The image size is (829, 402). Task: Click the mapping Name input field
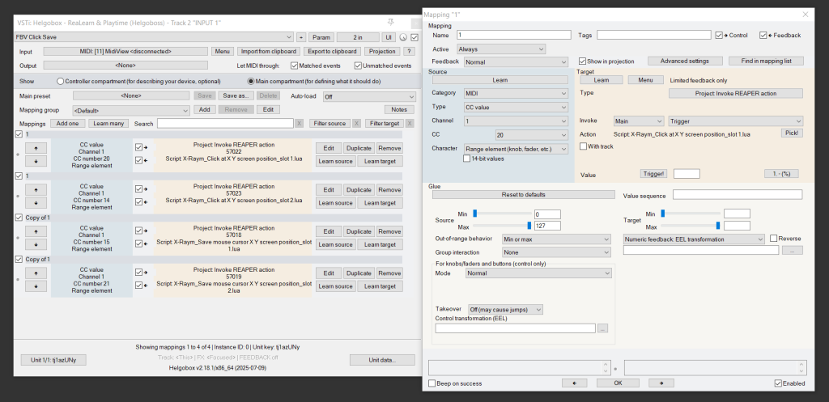click(514, 35)
